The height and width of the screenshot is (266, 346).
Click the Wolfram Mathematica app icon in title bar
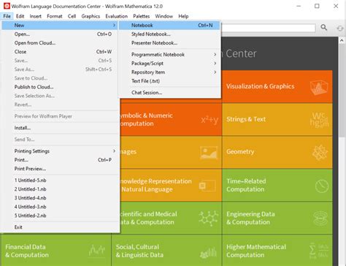point(7,6)
